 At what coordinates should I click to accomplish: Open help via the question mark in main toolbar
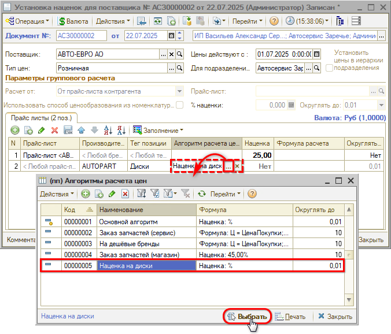[x=274, y=21]
